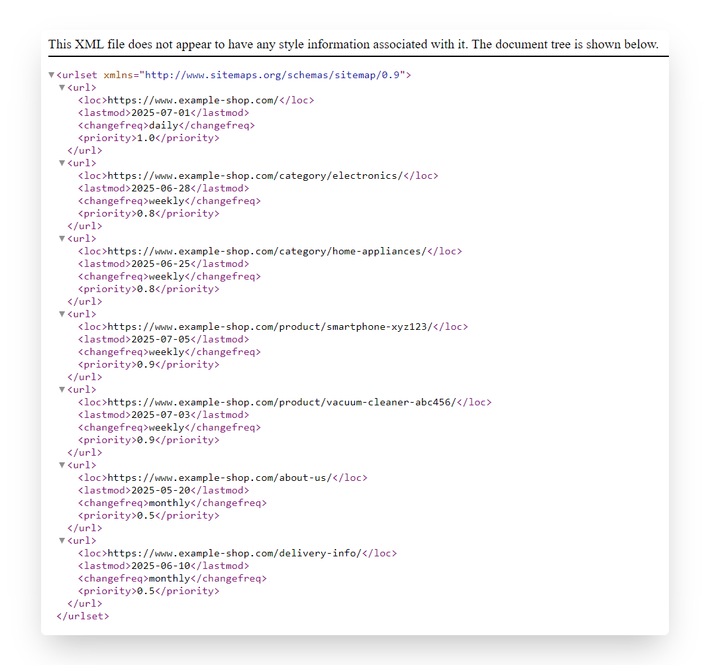Collapse the about-us url node triangle

[x=62, y=465]
